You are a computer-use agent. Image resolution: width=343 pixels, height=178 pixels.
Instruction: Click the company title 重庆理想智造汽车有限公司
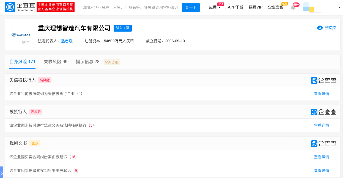(74, 28)
